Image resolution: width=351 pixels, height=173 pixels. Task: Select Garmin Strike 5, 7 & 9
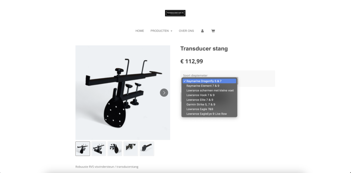click(x=209, y=105)
